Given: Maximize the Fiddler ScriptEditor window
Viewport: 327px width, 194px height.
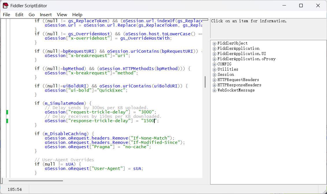Looking at the screenshot, I should 301,6.
